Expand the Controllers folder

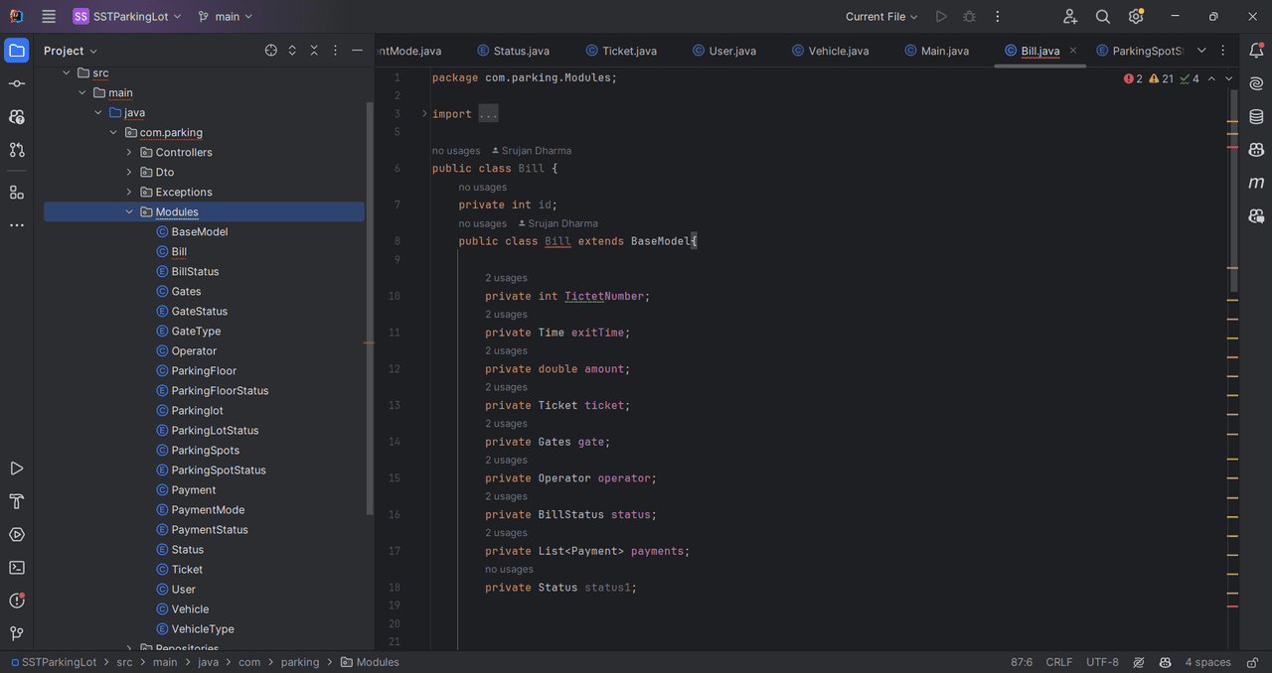point(129,153)
